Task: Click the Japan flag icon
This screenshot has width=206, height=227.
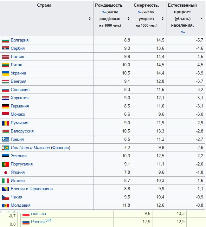Action: click(5, 172)
